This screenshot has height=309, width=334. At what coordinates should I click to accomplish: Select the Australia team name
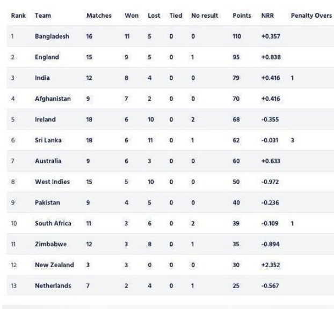click(x=48, y=161)
